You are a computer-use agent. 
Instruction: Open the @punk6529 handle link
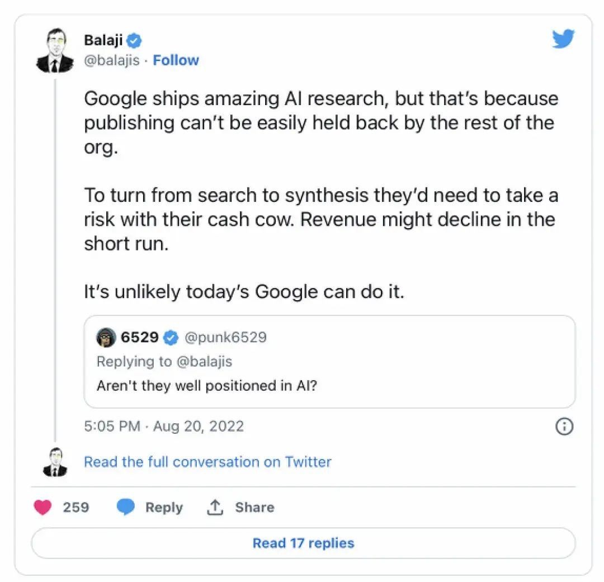pos(225,338)
